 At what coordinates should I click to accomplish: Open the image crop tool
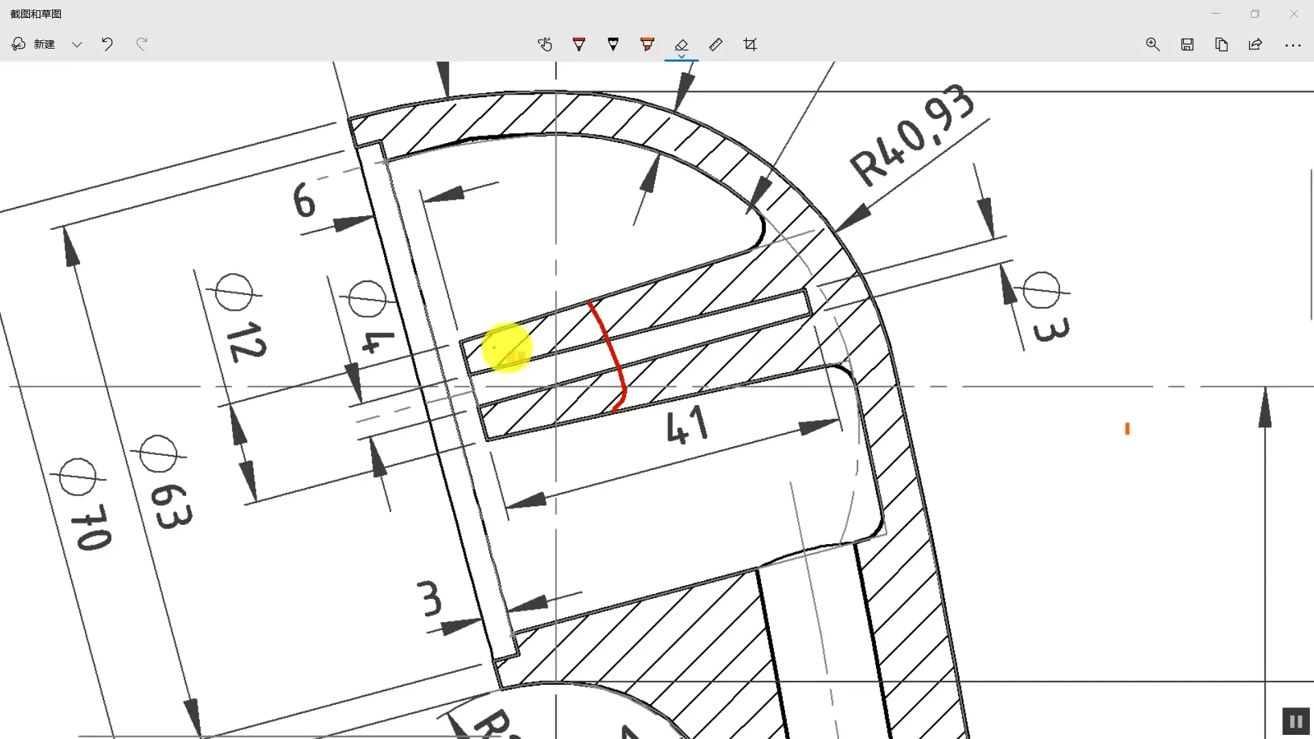coord(750,44)
